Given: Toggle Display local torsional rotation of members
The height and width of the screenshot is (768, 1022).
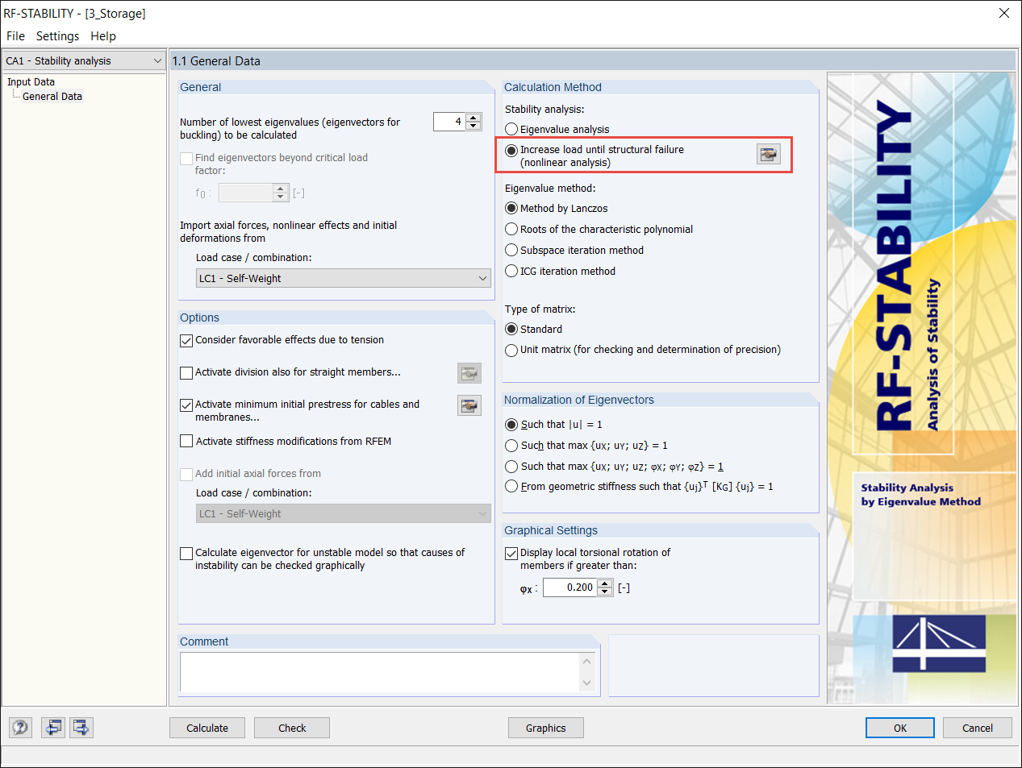Looking at the screenshot, I should point(511,553).
